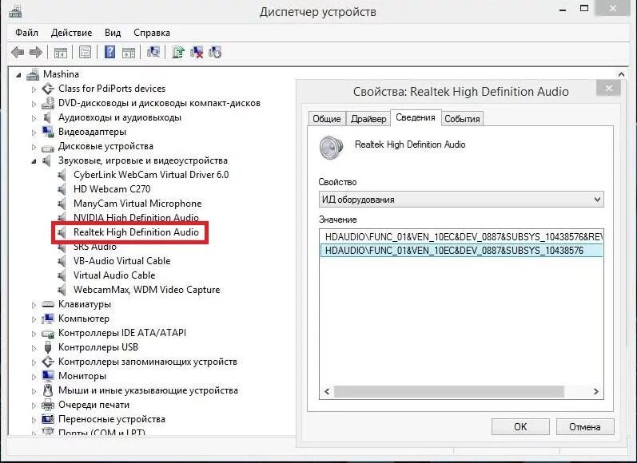Click the Mashina computer icon
637x463 pixels.
(x=33, y=74)
